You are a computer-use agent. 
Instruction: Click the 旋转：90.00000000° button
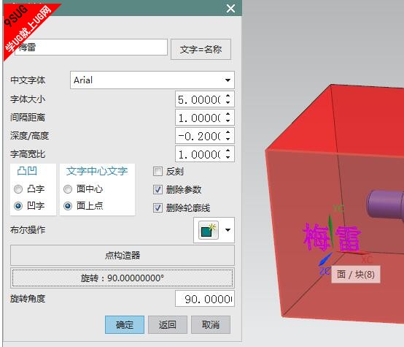coord(123,278)
